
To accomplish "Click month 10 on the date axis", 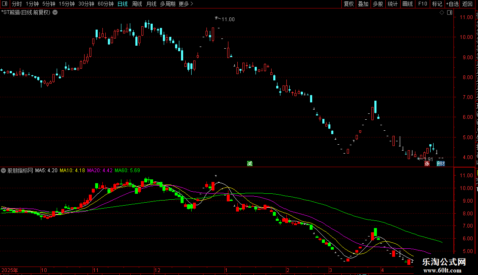I will pyautogui.click(x=44, y=270).
